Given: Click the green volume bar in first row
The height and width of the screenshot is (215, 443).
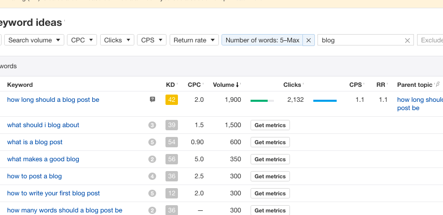Looking at the screenshot, I should tap(262, 100).
